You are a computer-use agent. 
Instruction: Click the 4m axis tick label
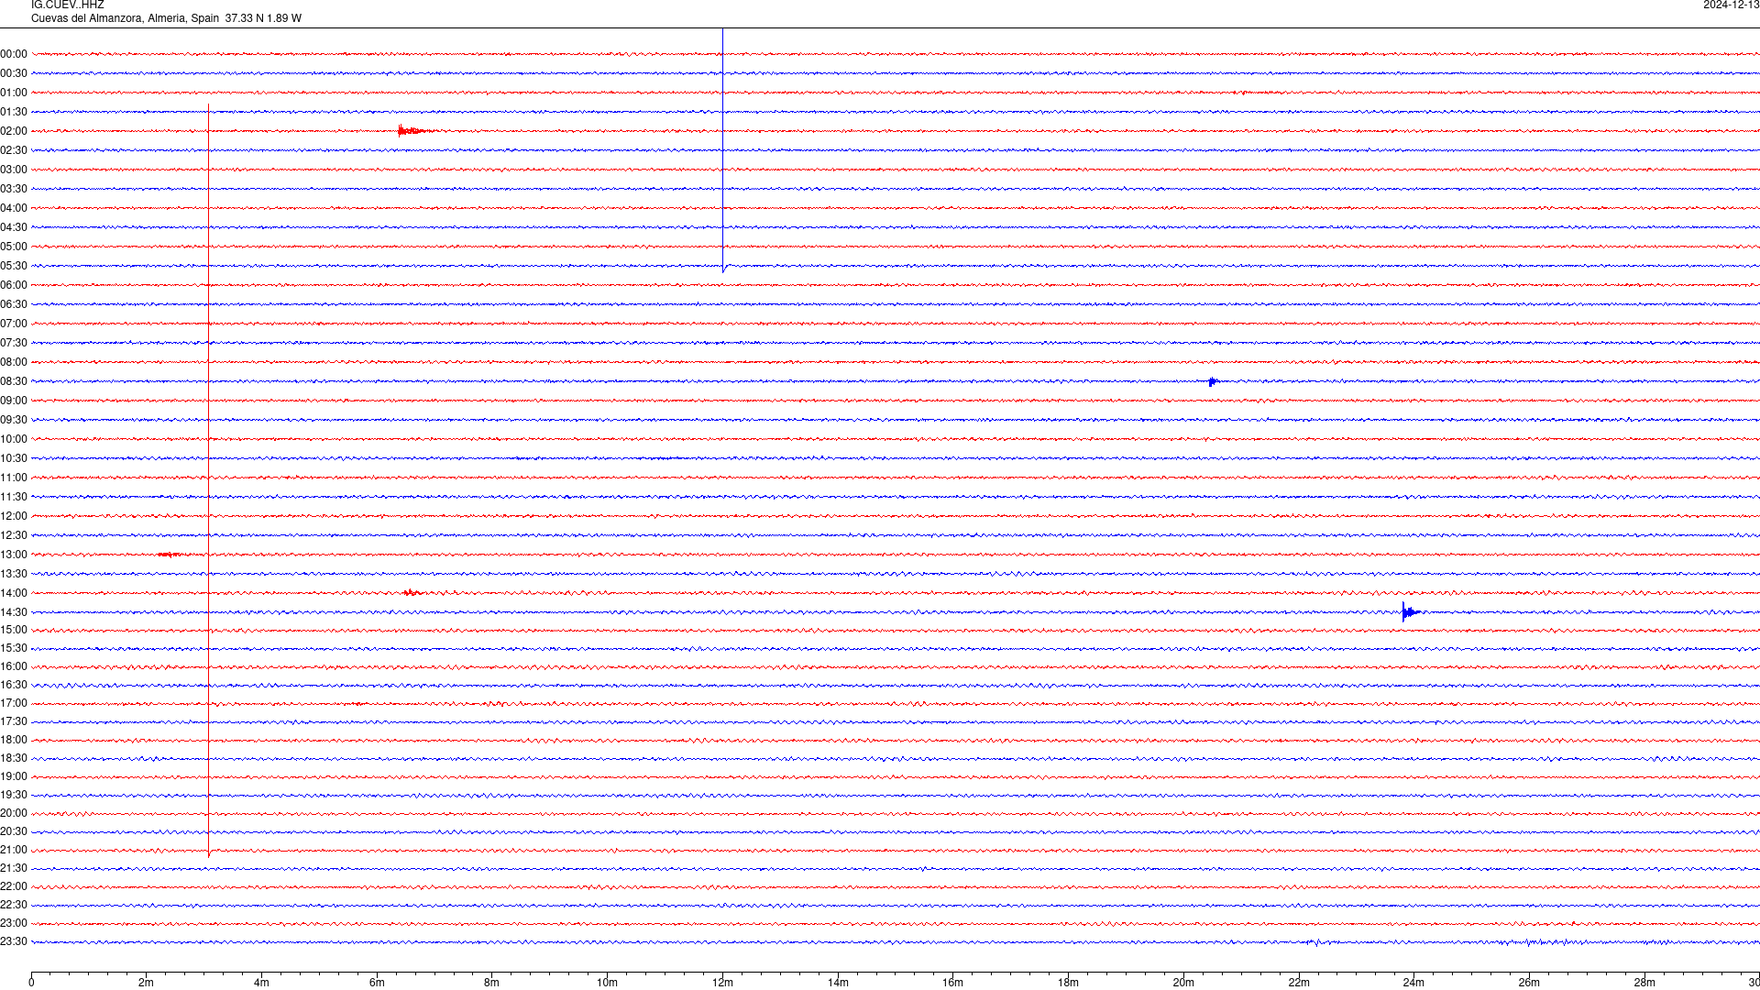[x=261, y=983]
